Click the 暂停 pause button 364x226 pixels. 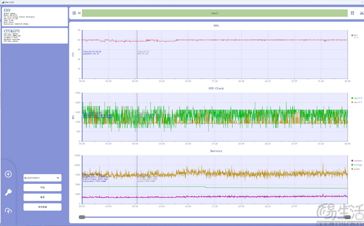pyautogui.click(x=43, y=197)
